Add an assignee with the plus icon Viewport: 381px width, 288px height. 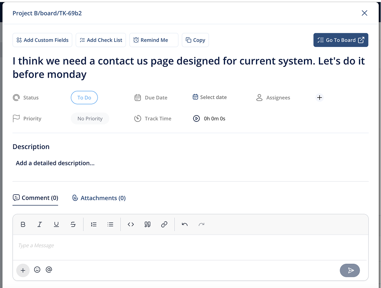[320, 98]
